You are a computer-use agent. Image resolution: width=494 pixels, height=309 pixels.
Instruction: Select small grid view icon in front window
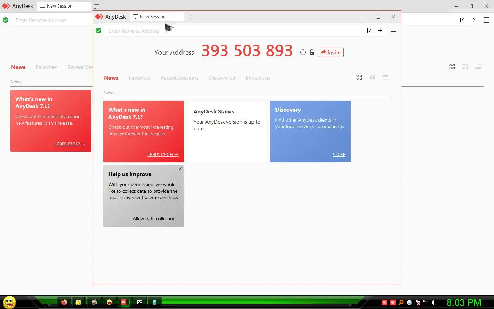[372, 77]
